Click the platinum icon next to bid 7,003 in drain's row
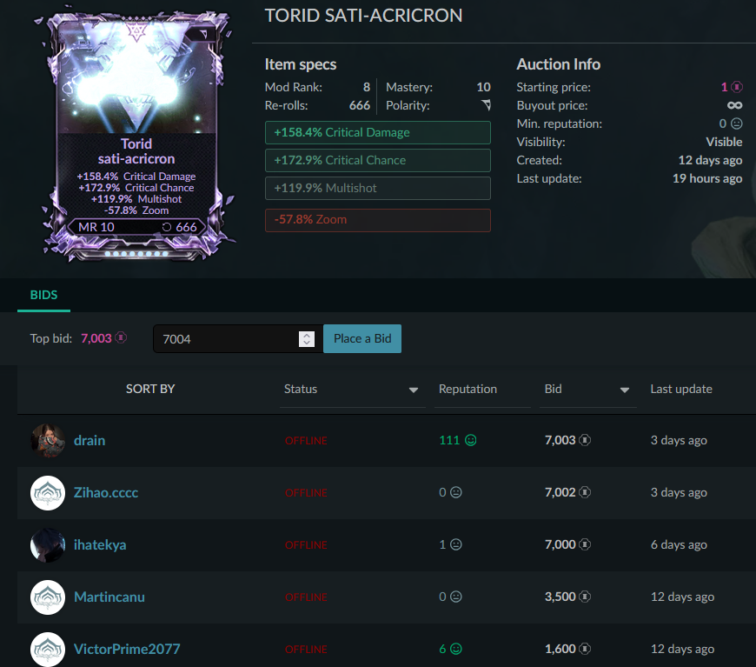Screen dimensions: 756x667 click(x=585, y=440)
